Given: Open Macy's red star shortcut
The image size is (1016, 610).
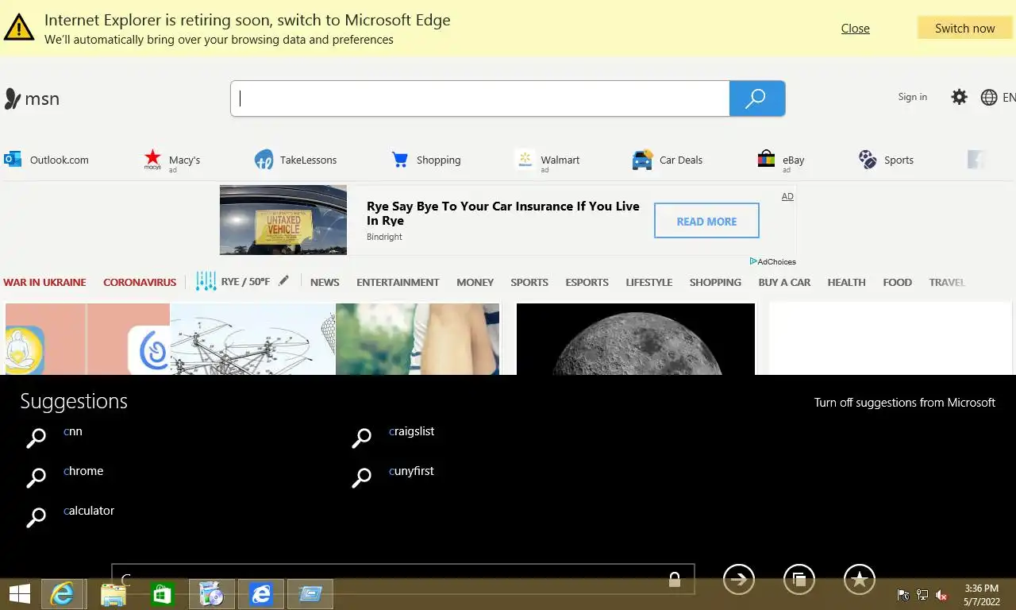Looking at the screenshot, I should tap(152, 160).
